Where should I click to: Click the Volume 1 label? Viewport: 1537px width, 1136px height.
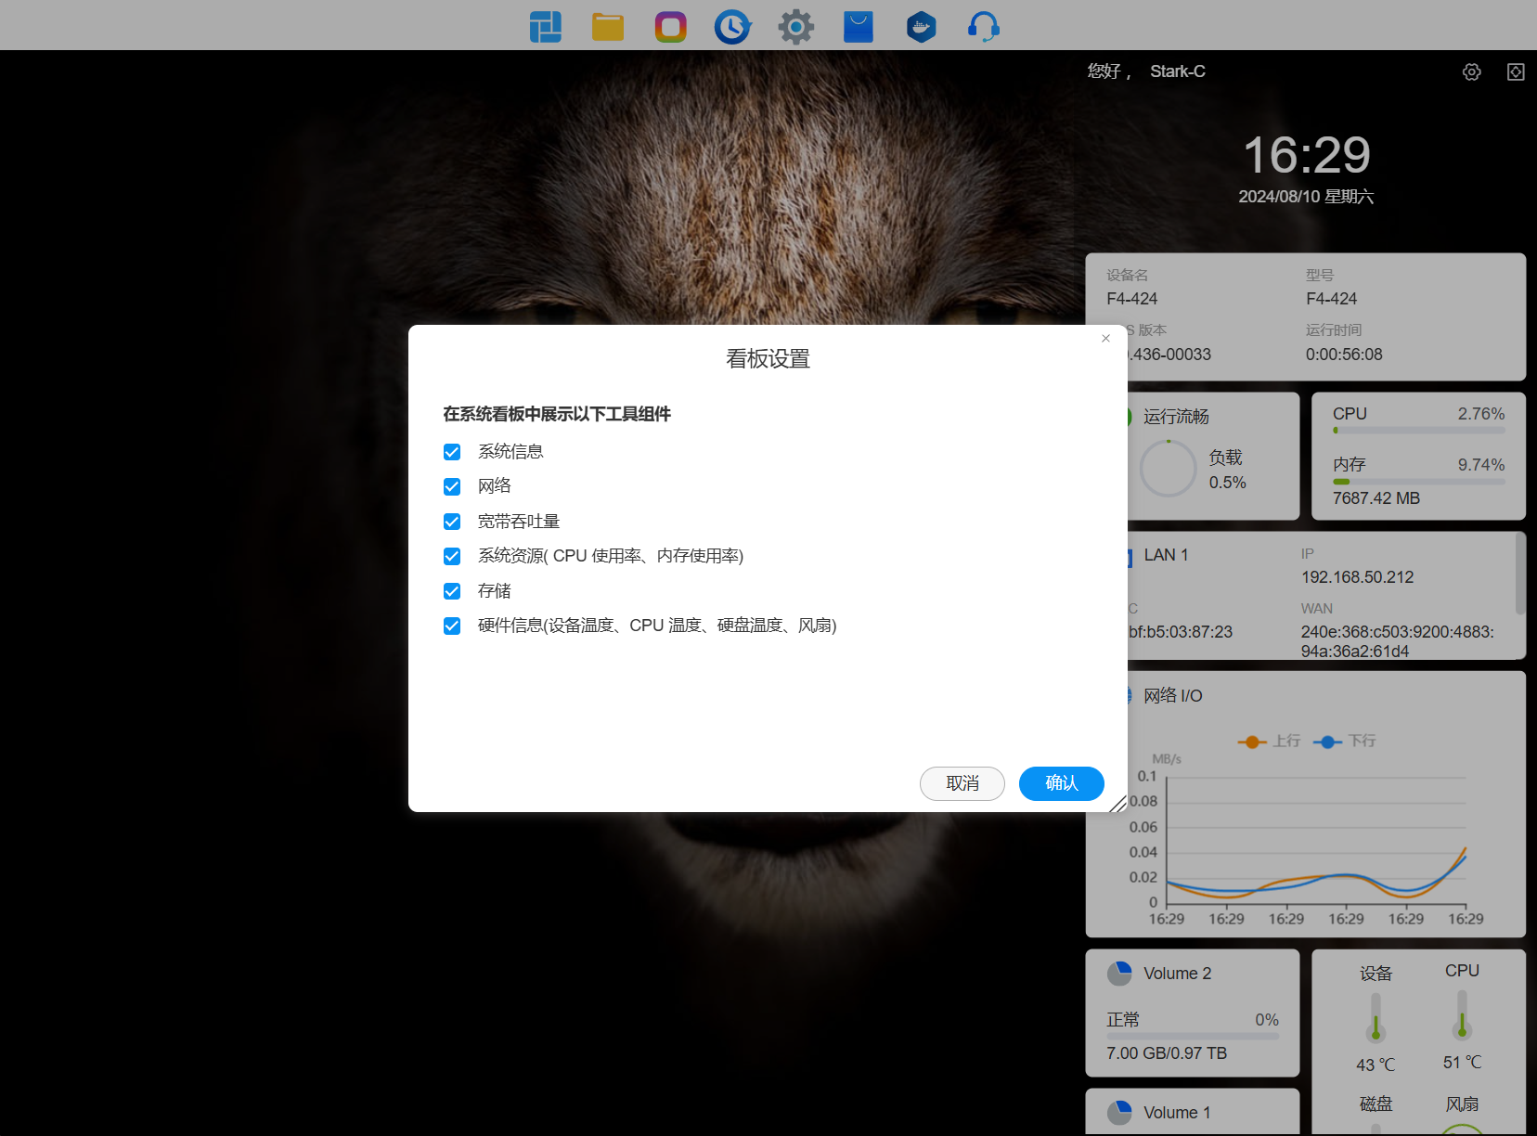click(1177, 1113)
